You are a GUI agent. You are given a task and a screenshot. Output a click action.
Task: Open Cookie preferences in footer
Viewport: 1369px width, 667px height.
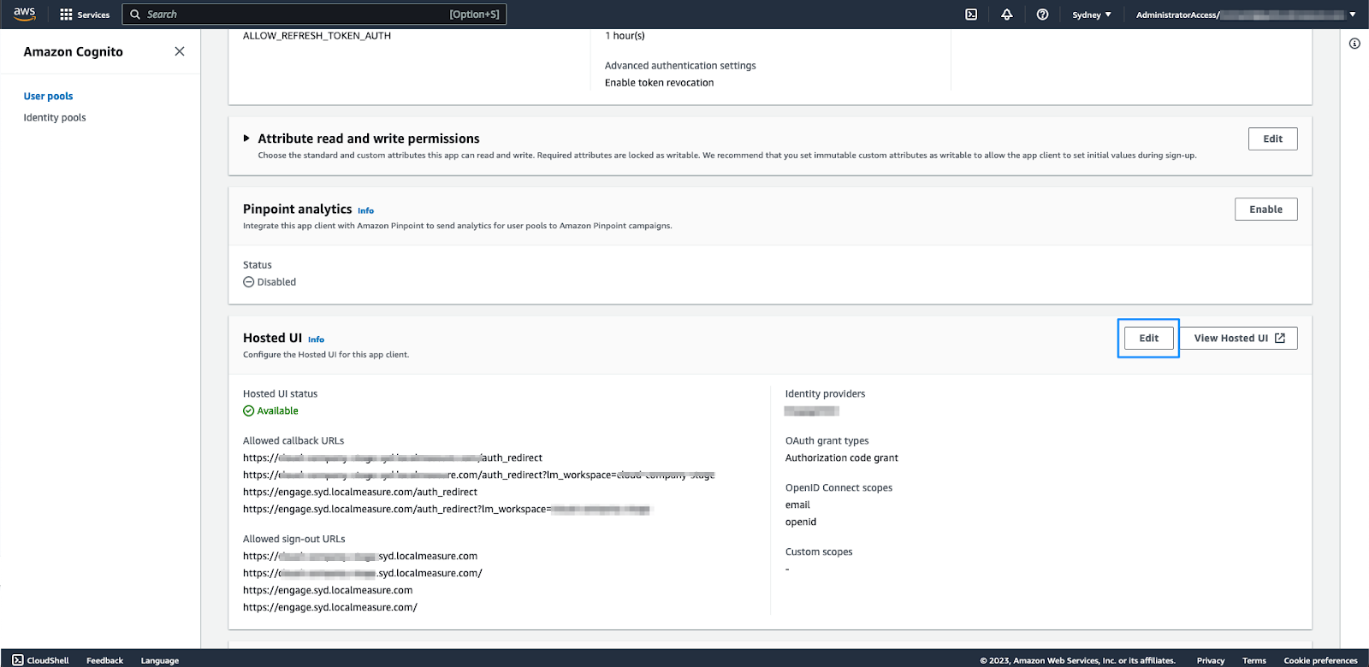click(1320, 660)
